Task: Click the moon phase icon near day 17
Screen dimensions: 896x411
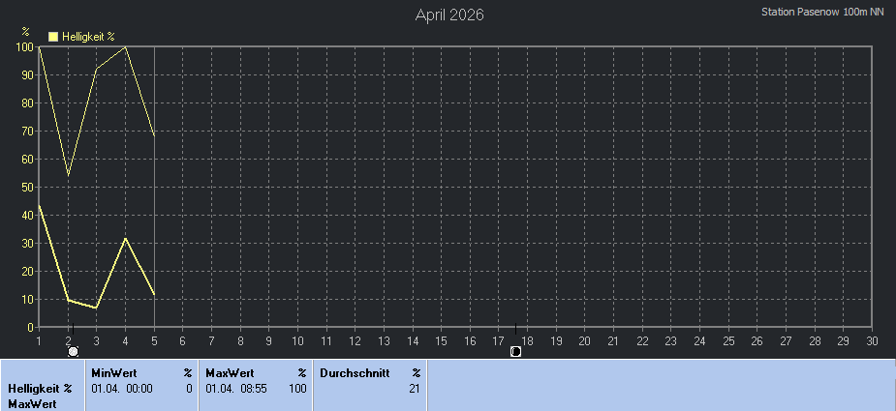Action: point(515,352)
